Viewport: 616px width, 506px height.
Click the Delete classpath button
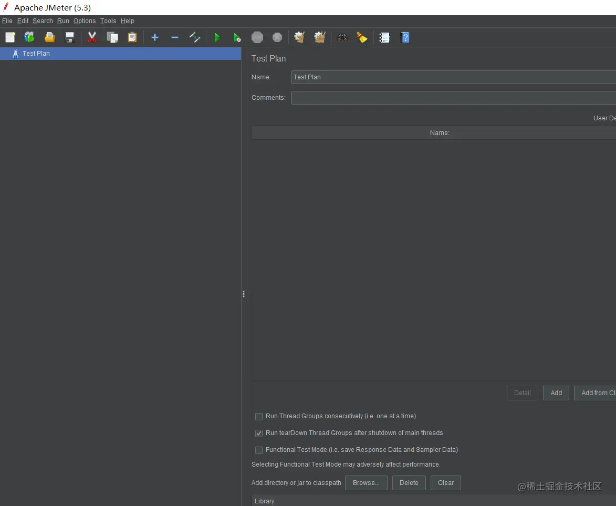(x=409, y=483)
